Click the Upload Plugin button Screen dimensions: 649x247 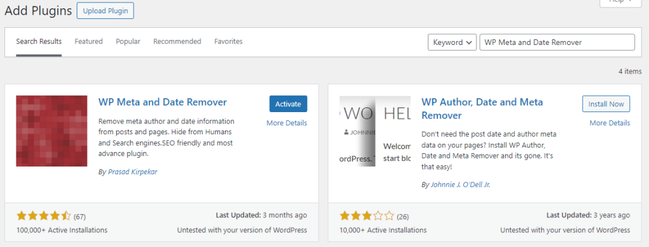[x=105, y=11]
